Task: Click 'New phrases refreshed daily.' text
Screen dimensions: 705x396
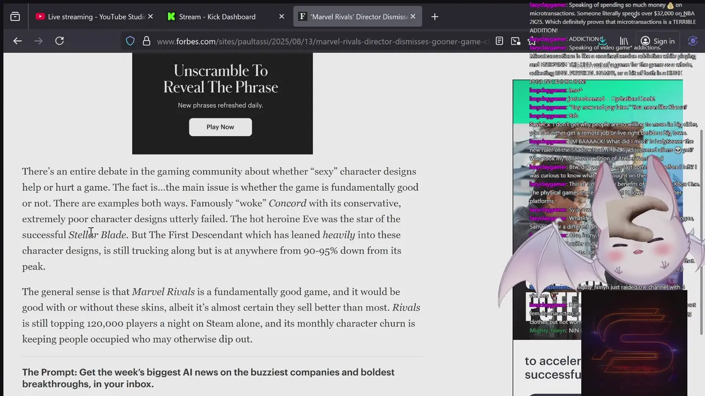Action: click(220, 105)
